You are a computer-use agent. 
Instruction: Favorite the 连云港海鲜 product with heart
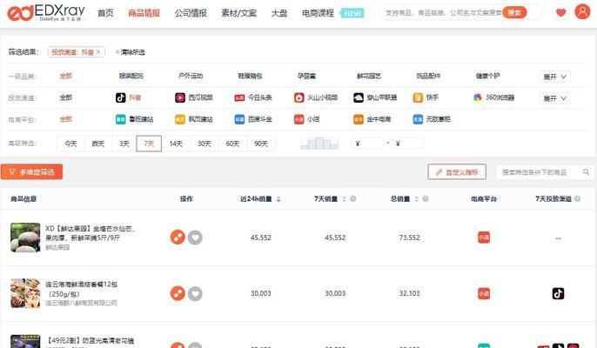(195, 293)
